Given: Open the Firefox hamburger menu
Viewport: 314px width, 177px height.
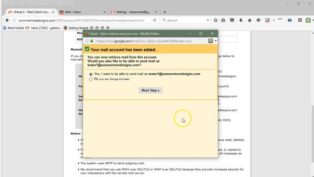Looking at the screenshot, I should (x=300, y=20).
